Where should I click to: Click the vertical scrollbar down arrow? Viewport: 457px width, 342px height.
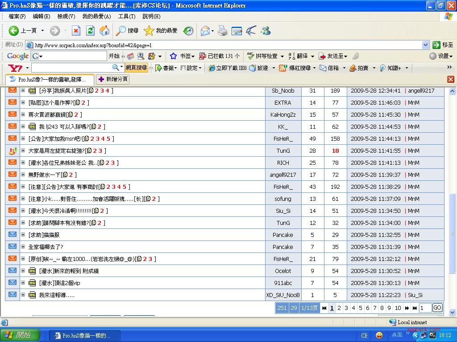point(452,312)
